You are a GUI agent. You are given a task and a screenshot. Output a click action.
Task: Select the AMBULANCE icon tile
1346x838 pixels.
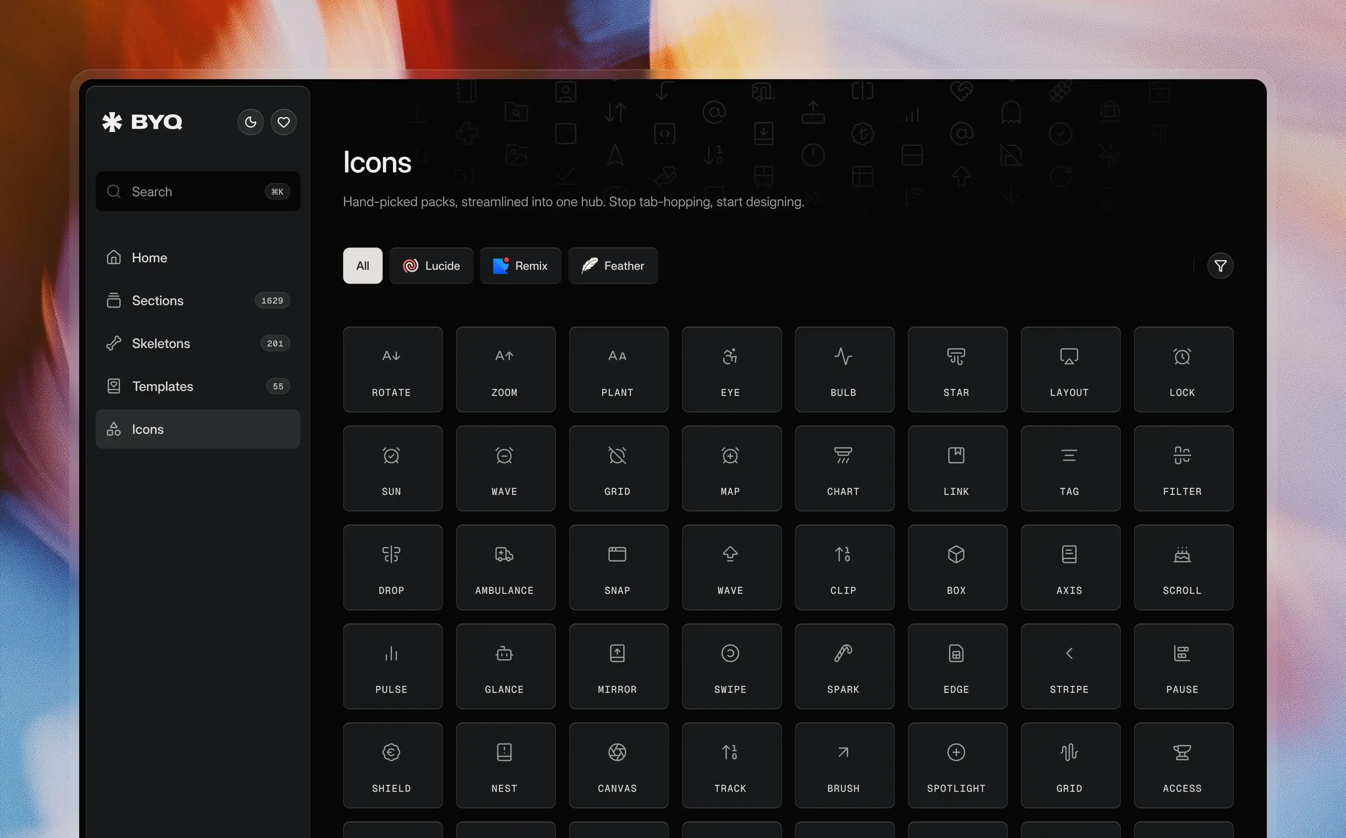coord(505,567)
